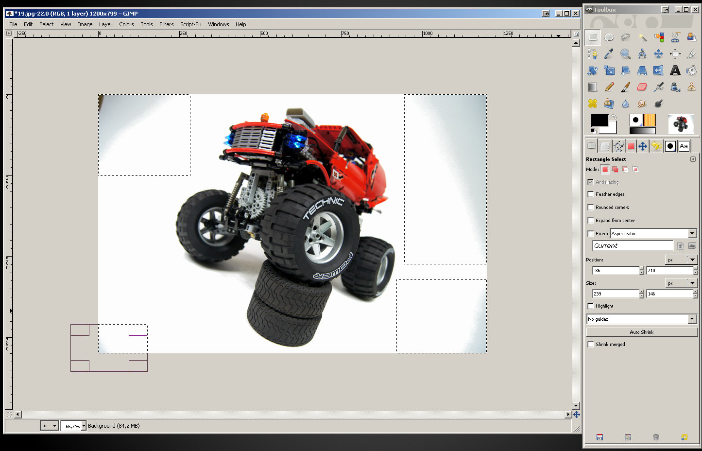Select the Pencil tool
Screen dimensions: 702x451
click(609, 87)
